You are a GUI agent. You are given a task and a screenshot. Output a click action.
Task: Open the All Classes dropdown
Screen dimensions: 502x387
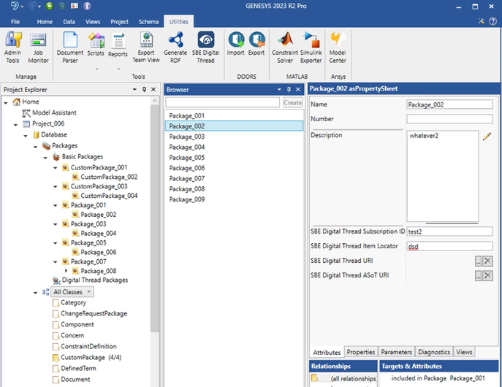[73, 291]
